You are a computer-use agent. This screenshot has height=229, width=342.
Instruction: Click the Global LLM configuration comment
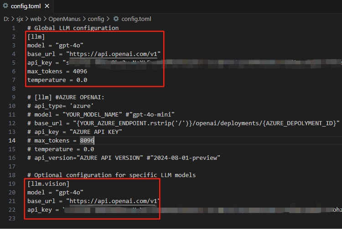click(x=73, y=28)
